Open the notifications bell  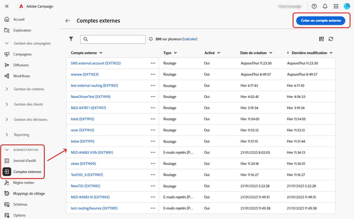(x=325, y=6)
